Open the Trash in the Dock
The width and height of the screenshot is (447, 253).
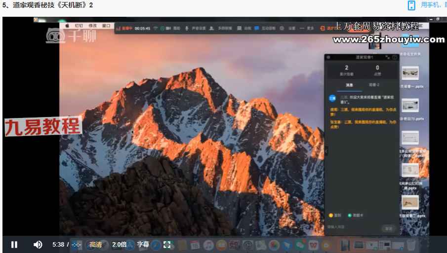(411, 245)
